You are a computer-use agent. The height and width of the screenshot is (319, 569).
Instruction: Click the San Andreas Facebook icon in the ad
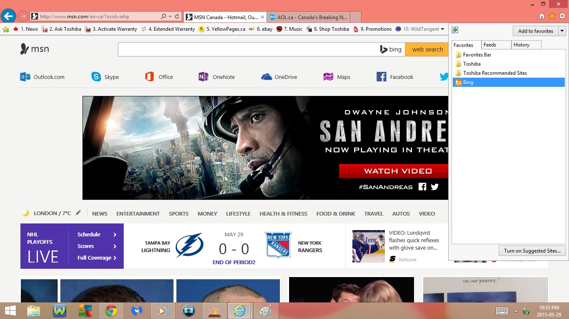(422, 186)
